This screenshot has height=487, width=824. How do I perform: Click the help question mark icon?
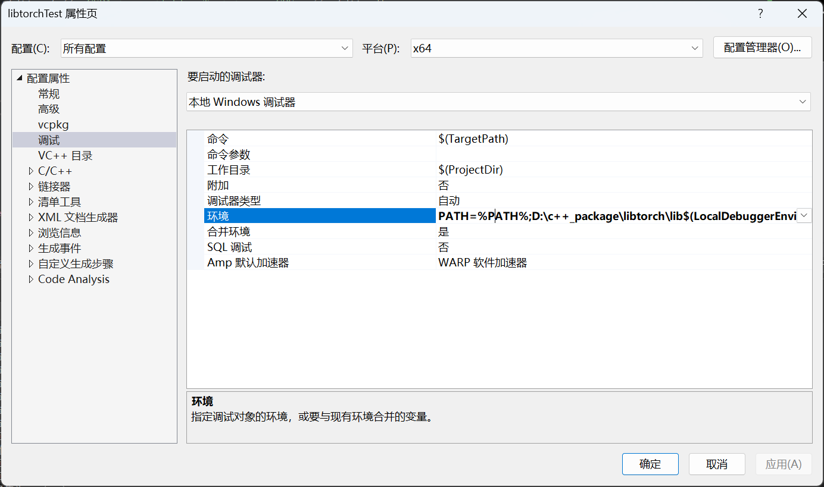[x=760, y=13]
